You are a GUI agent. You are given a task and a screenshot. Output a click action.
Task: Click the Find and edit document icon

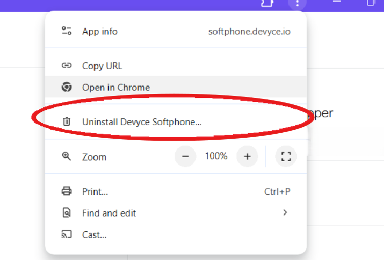pyautogui.click(x=66, y=213)
